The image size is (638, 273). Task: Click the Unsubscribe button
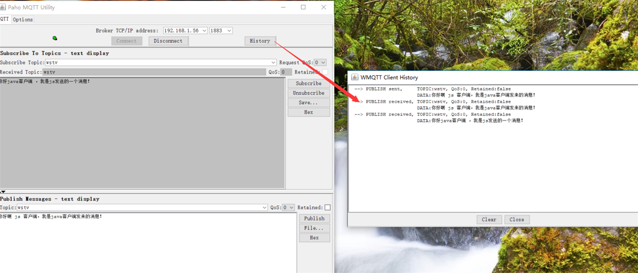tap(308, 93)
